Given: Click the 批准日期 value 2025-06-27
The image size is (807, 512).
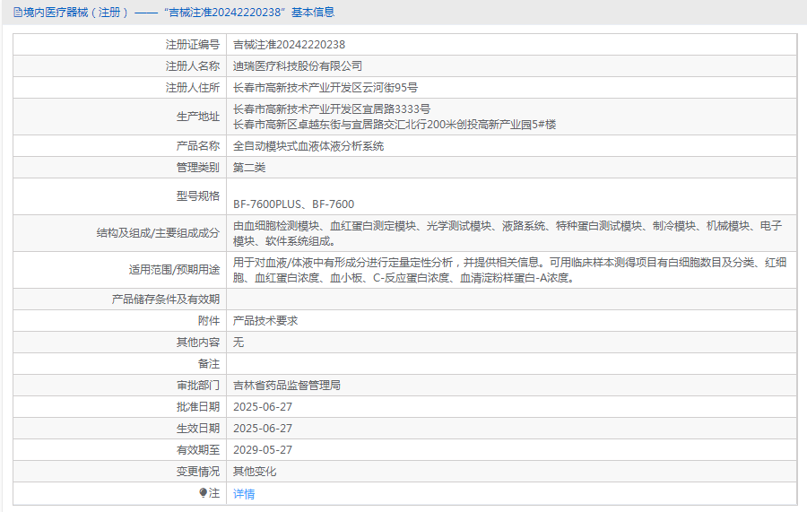Looking at the screenshot, I should (263, 407).
